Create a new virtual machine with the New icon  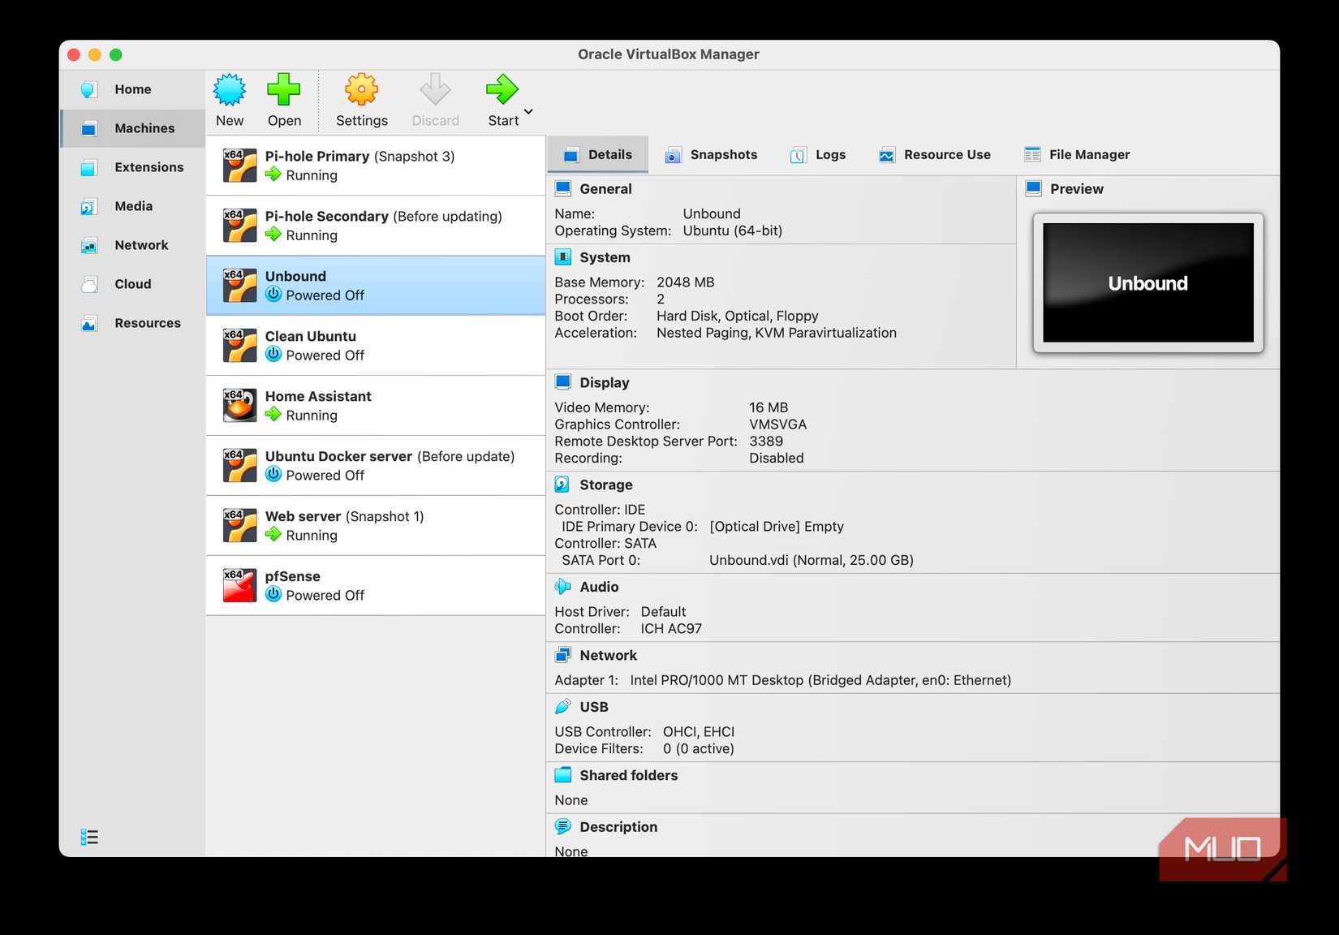pyautogui.click(x=230, y=97)
